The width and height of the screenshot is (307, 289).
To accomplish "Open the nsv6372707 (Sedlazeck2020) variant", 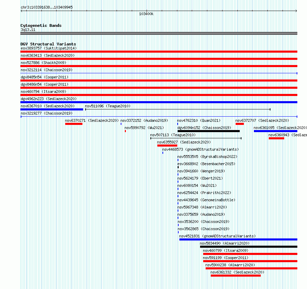I will (x=262, y=120).
